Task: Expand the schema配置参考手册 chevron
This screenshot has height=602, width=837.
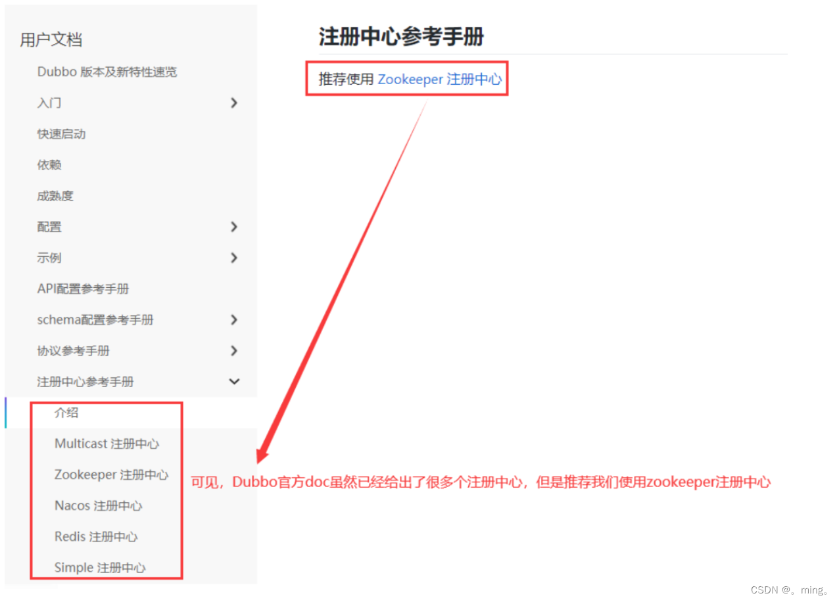Action: pos(234,320)
